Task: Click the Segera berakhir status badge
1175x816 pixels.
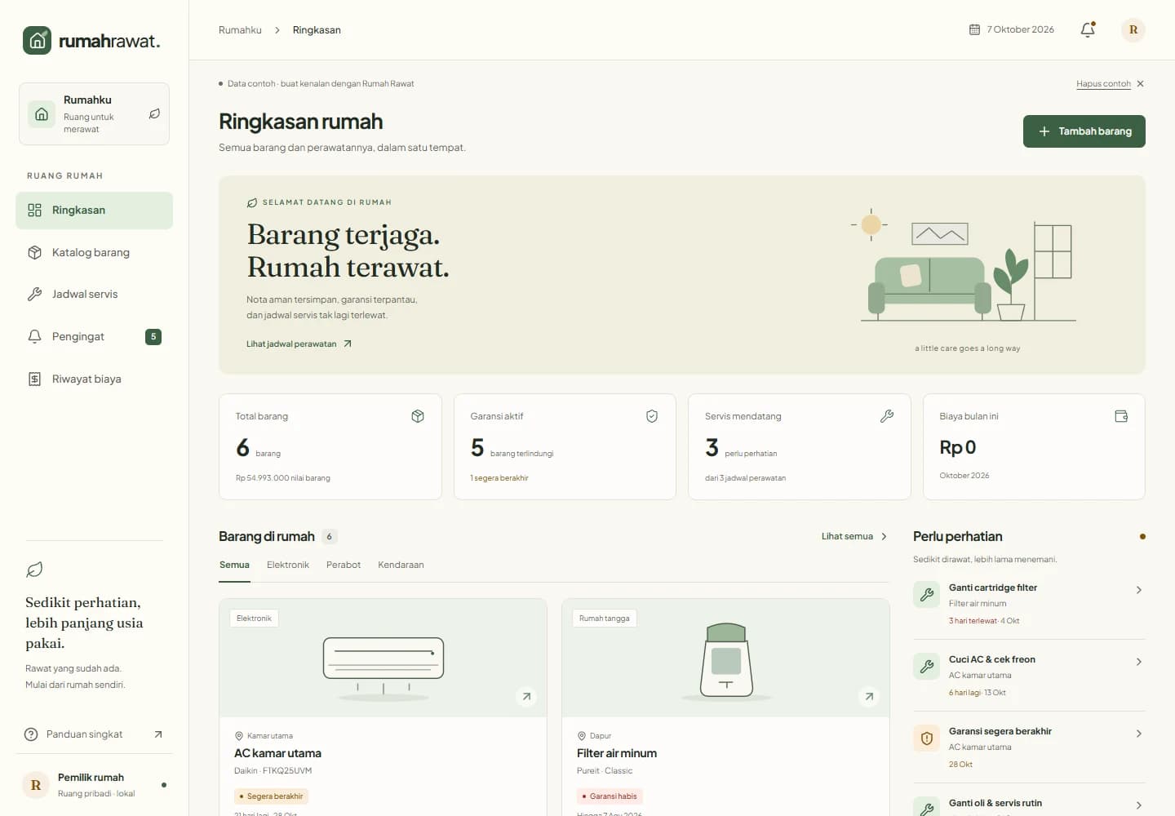Action: (x=271, y=796)
